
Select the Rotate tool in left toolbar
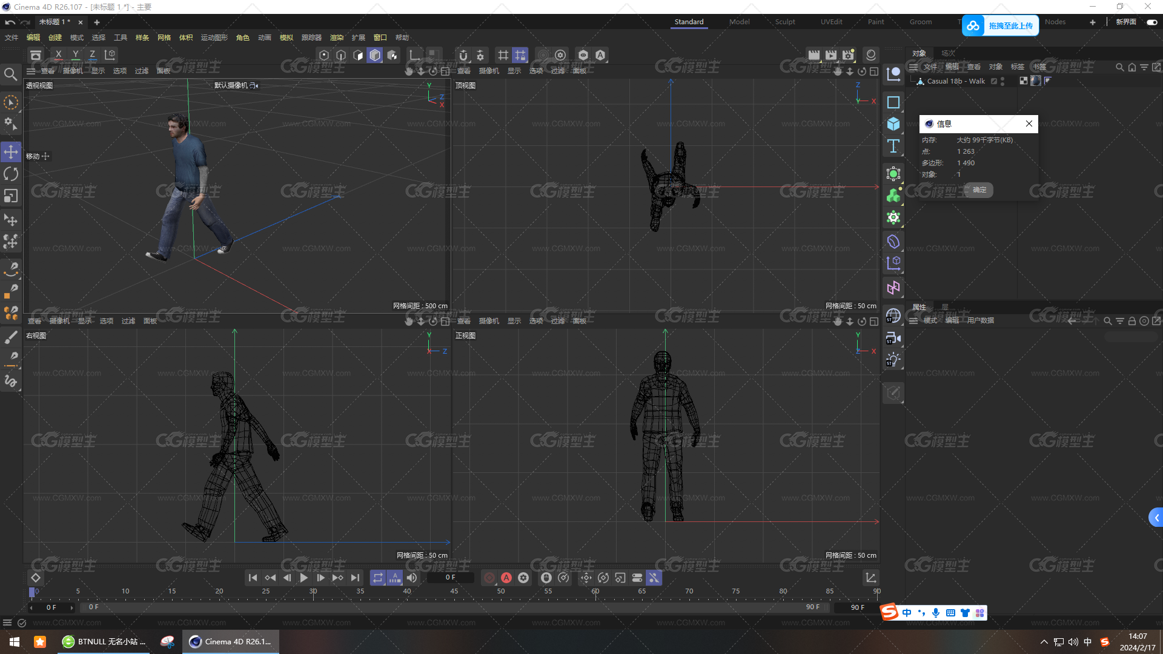click(x=11, y=174)
